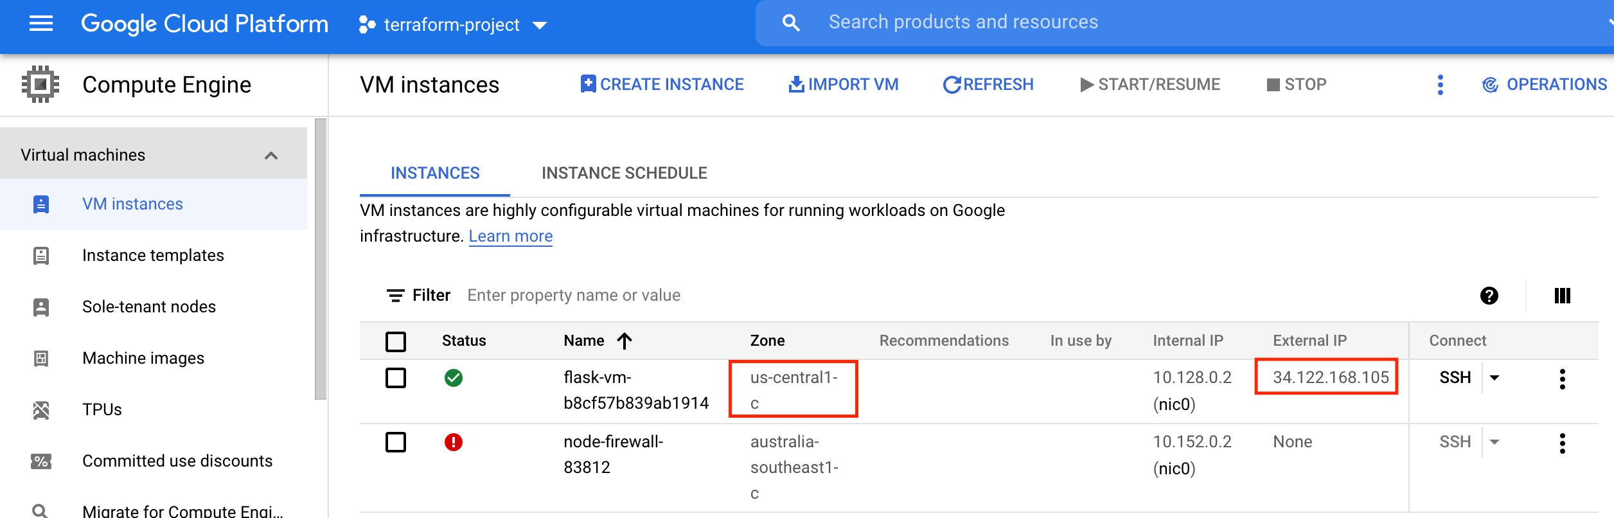Image resolution: width=1614 pixels, height=518 pixels.
Task: Open more actions for node-firewall-83812
Action: [1562, 443]
